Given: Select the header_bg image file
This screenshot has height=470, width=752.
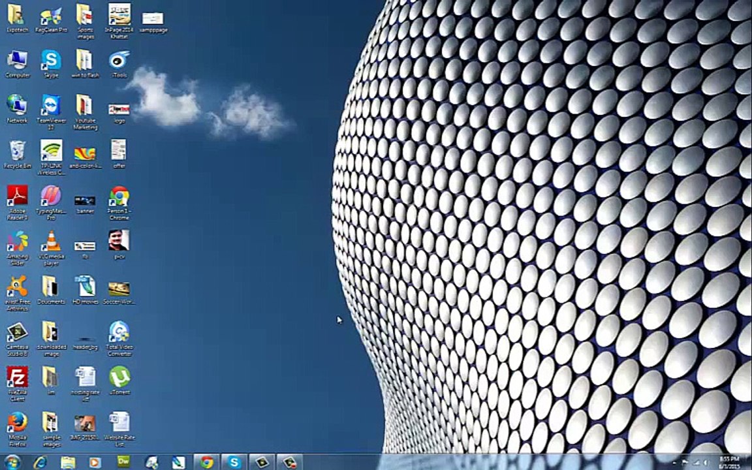Looking at the screenshot, I should (x=85, y=343).
